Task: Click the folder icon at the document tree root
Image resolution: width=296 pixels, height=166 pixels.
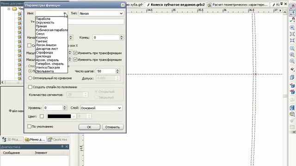Action: (14, 9)
